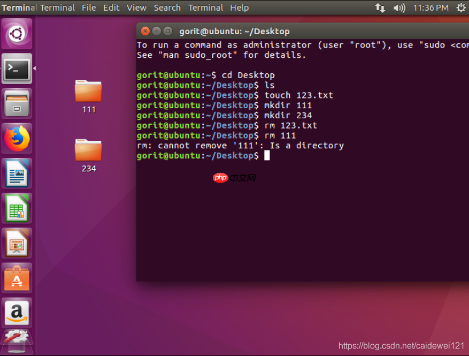Select the 234 folder on the desktop
This screenshot has height=356, width=469.
tap(89, 156)
